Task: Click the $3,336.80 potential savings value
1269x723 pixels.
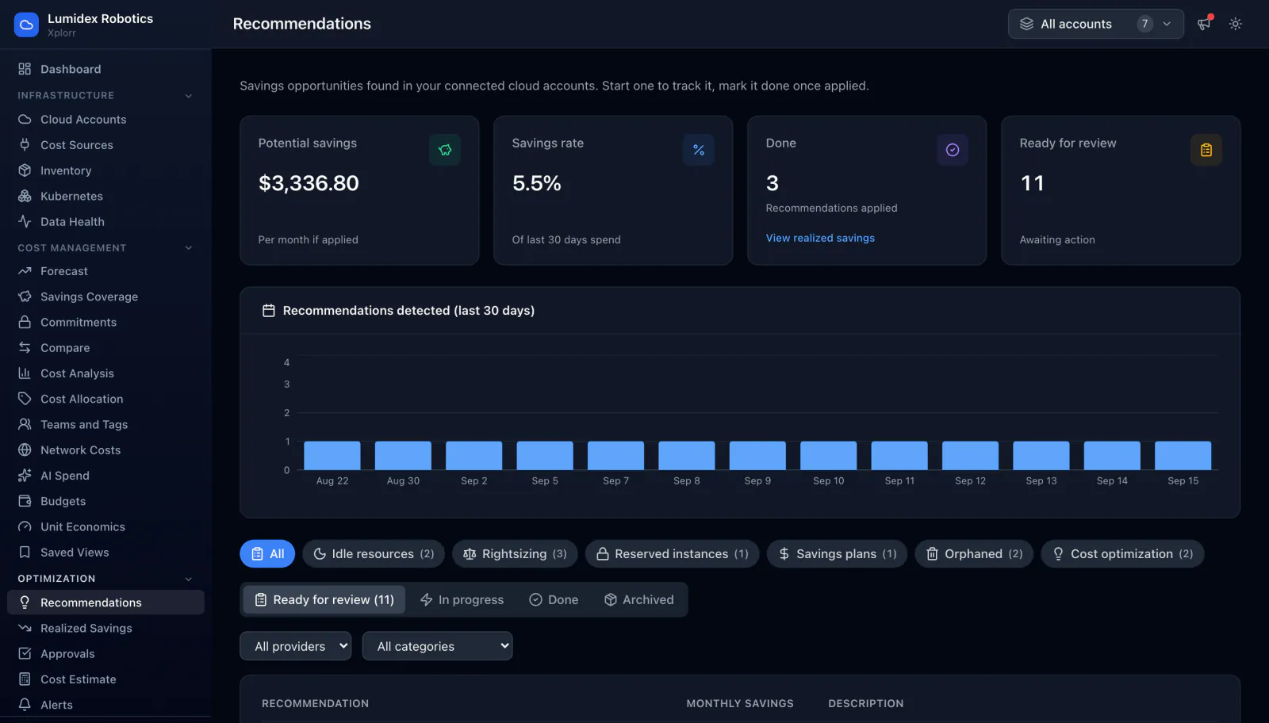Action: pos(309,183)
